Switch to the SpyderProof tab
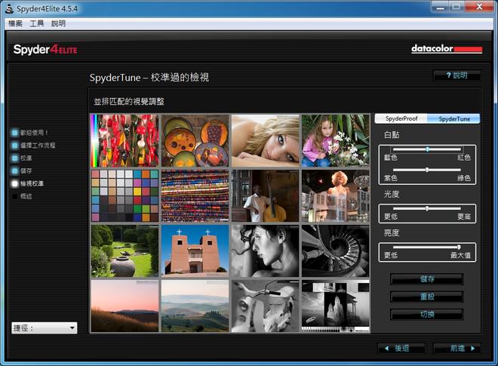This screenshot has height=366, width=498. (401, 118)
